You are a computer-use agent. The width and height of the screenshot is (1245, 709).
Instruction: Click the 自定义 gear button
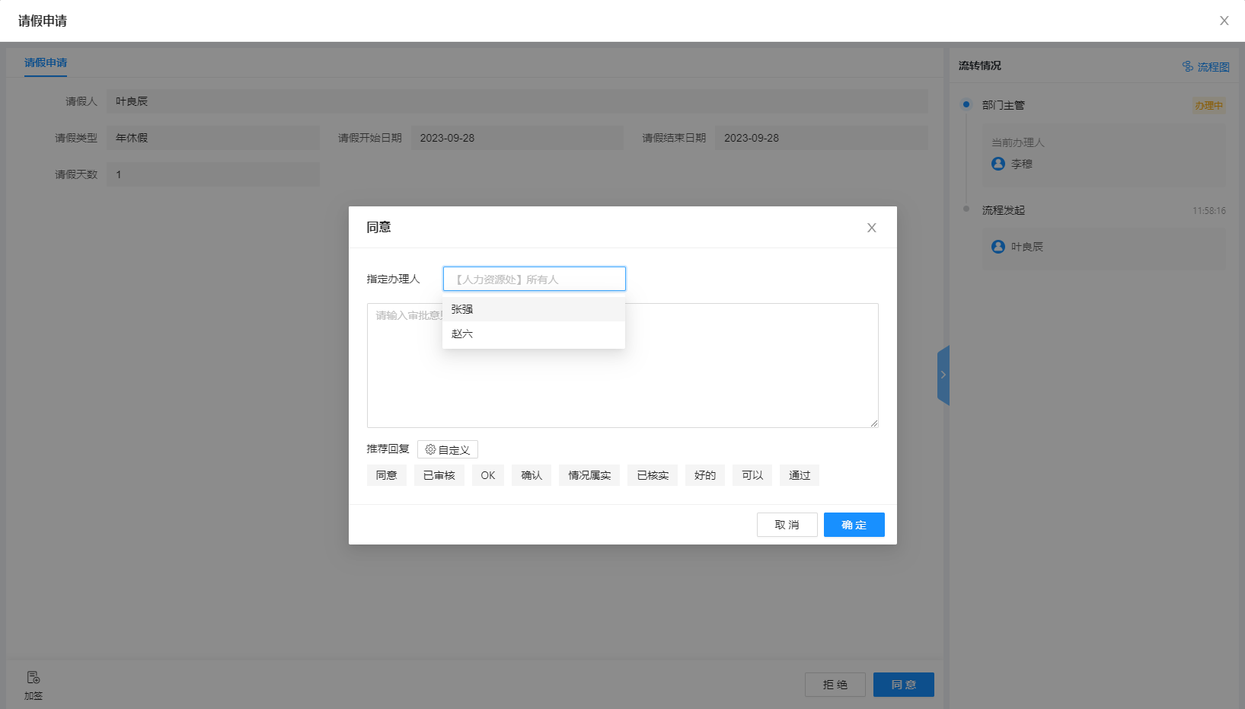click(447, 450)
